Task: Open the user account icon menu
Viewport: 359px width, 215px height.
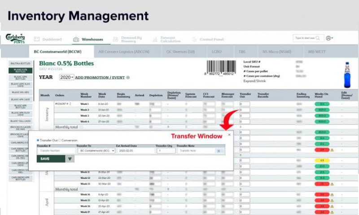Action: coord(329,39)
